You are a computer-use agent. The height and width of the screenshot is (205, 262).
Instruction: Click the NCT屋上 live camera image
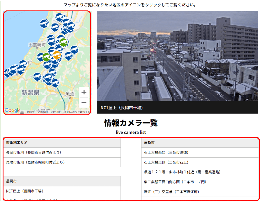pos(177,56)
